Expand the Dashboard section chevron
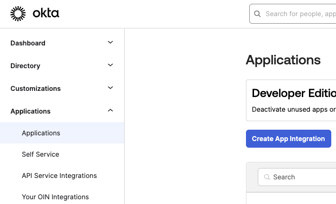Image resolution: width=336 pixels, height=204 pixels. pos(110,43)
